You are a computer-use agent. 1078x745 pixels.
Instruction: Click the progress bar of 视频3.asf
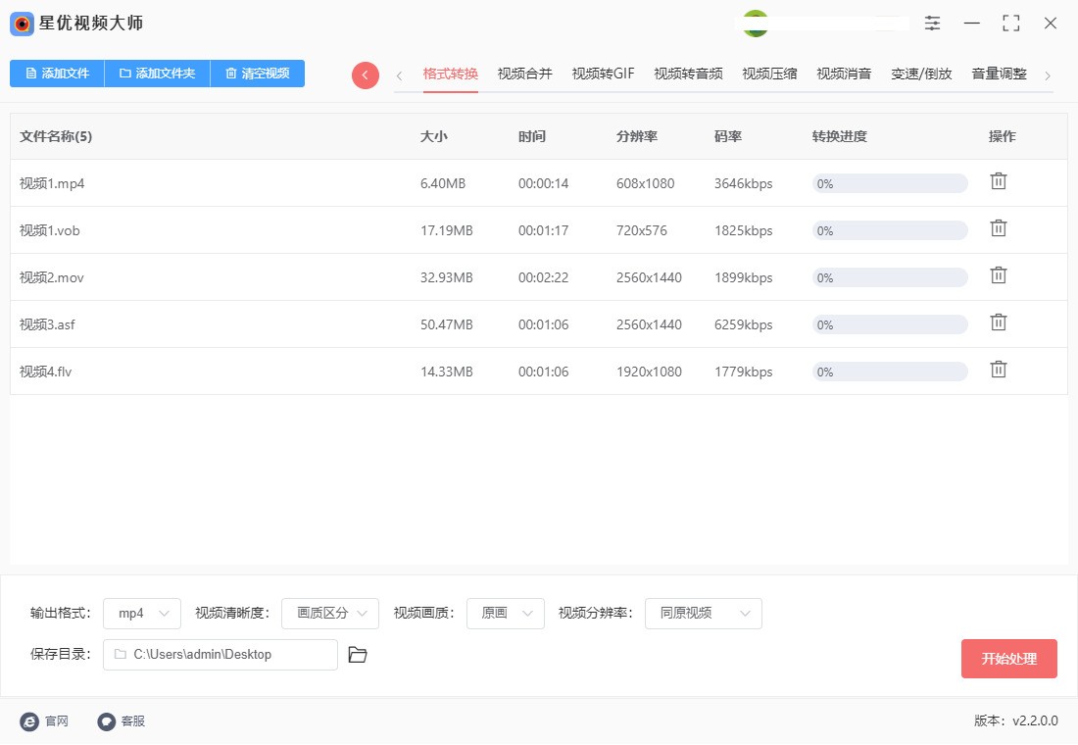click(889, 323)
